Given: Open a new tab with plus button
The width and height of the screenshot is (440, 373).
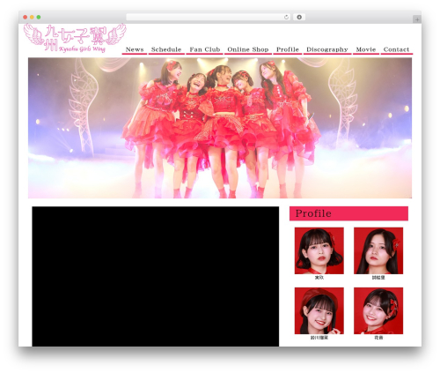Looking at the screenshot, I should point(417,19).
